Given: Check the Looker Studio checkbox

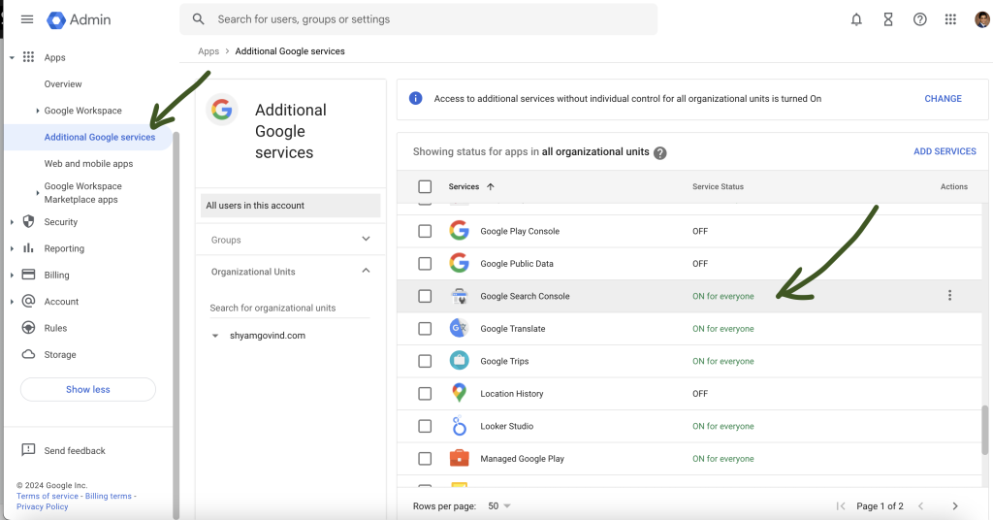Looking at the screenshot, I should click(425, 426).
